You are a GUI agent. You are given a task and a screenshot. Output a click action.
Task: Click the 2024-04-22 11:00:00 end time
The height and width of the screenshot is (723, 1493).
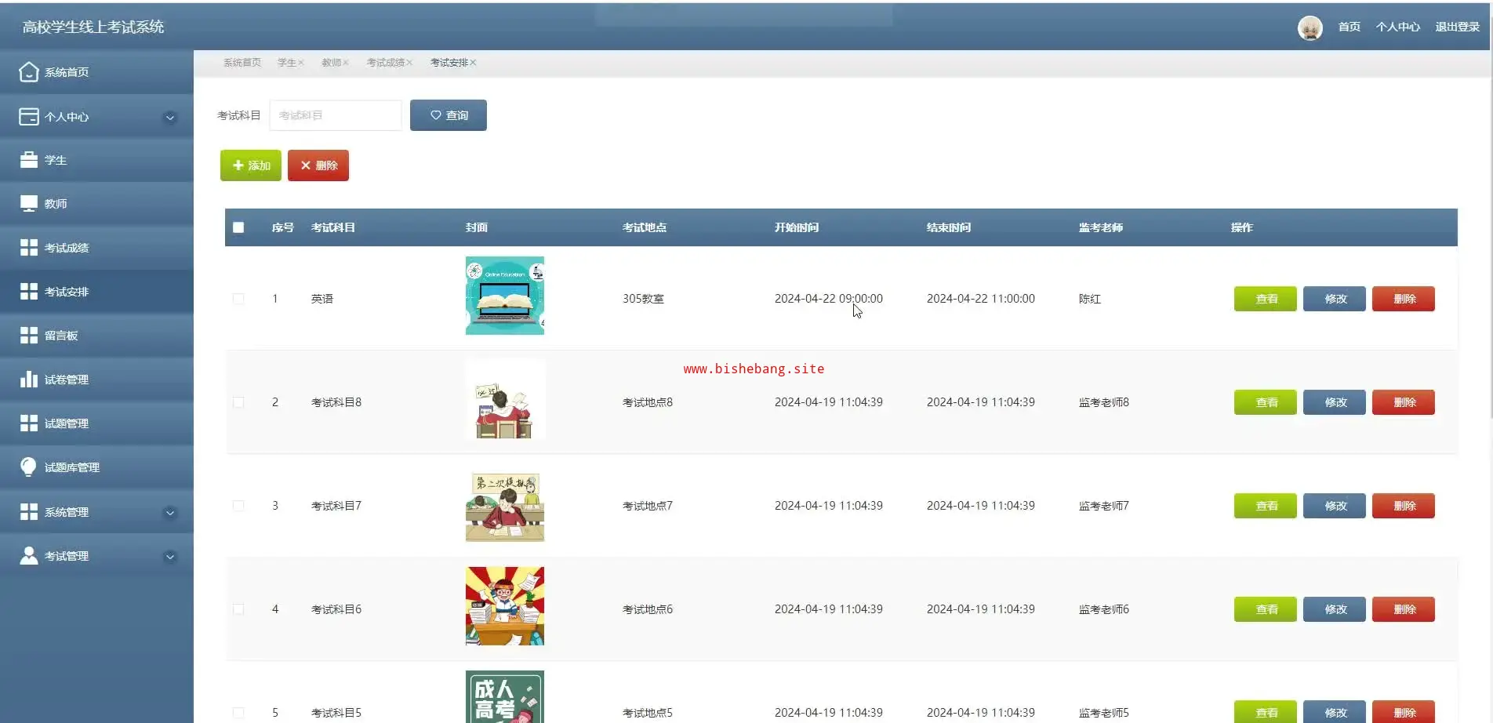(x=981, y=299)
